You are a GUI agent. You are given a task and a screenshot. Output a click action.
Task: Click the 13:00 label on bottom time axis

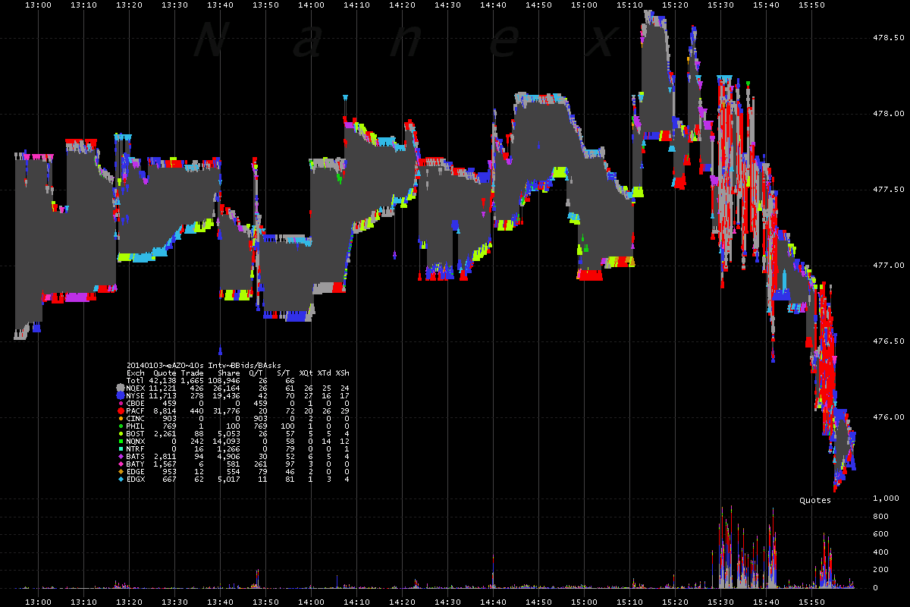38,601
